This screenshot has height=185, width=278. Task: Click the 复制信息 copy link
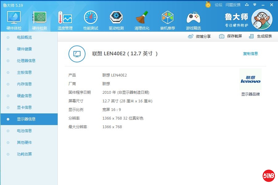[251, 53]
